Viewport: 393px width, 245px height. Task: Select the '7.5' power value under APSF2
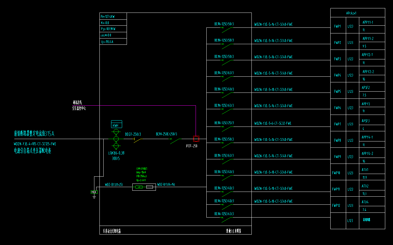pos(364,95)
